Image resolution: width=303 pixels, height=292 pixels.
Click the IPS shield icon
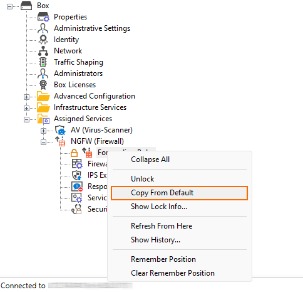(76, 175)
